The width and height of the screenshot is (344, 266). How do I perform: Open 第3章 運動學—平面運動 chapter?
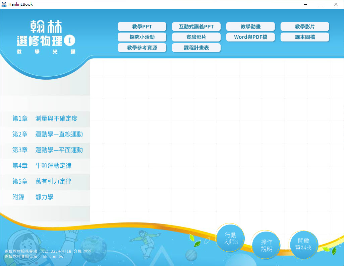47,150
